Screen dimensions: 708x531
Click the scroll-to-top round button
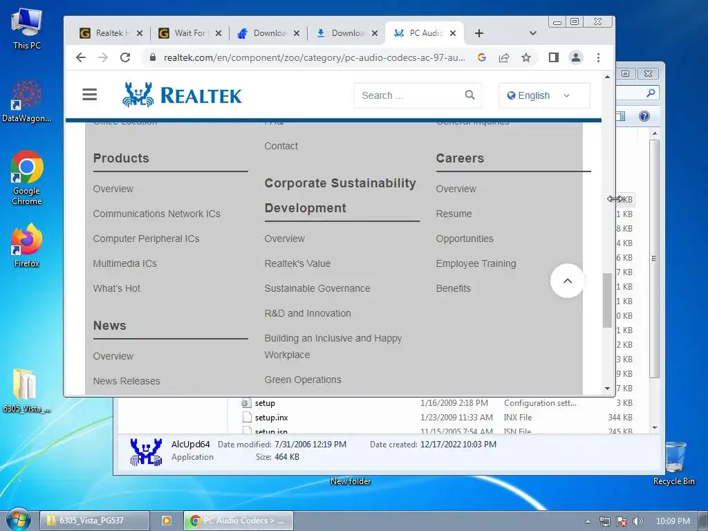568,281
